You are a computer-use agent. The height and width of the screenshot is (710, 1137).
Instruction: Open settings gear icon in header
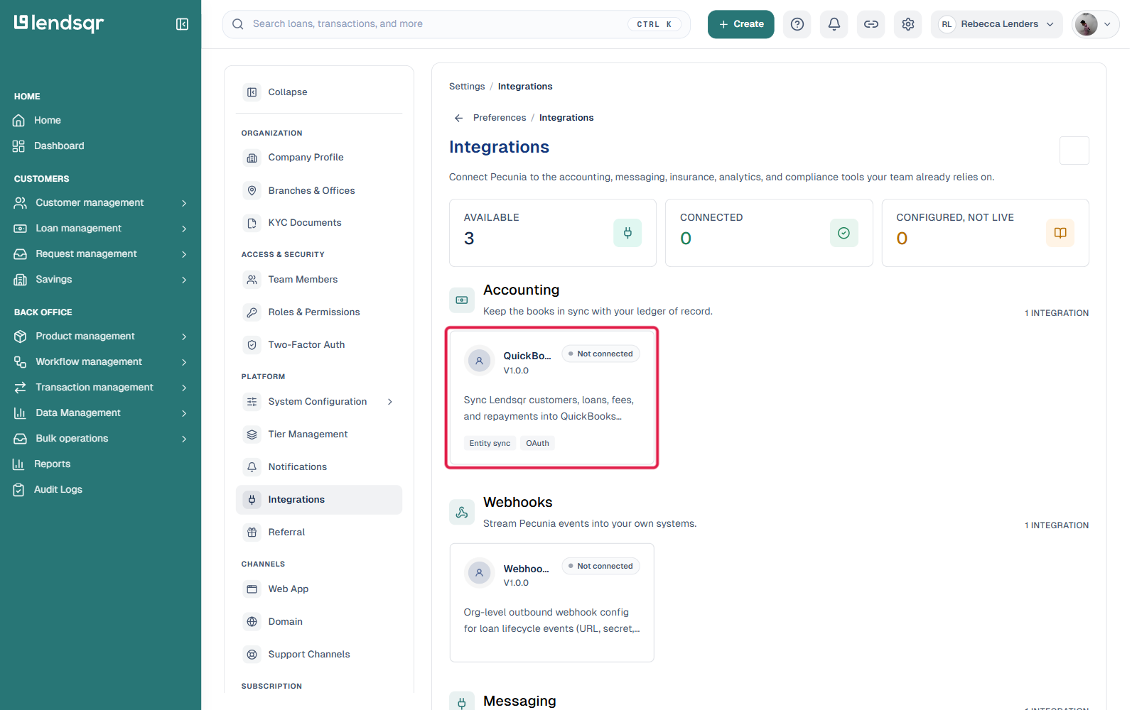coord(908,24)
